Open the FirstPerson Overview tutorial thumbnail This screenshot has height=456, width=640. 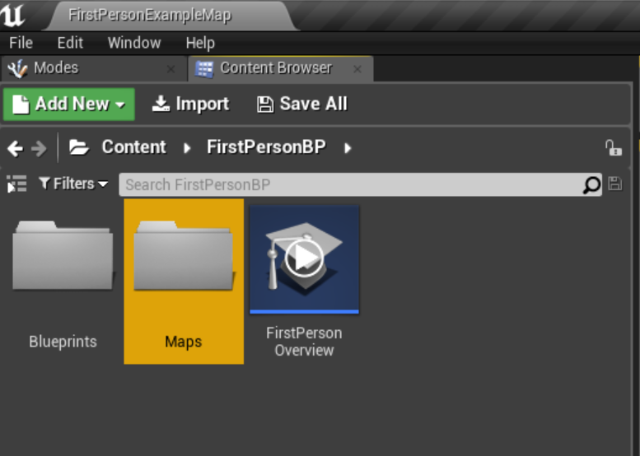(304, 259)
